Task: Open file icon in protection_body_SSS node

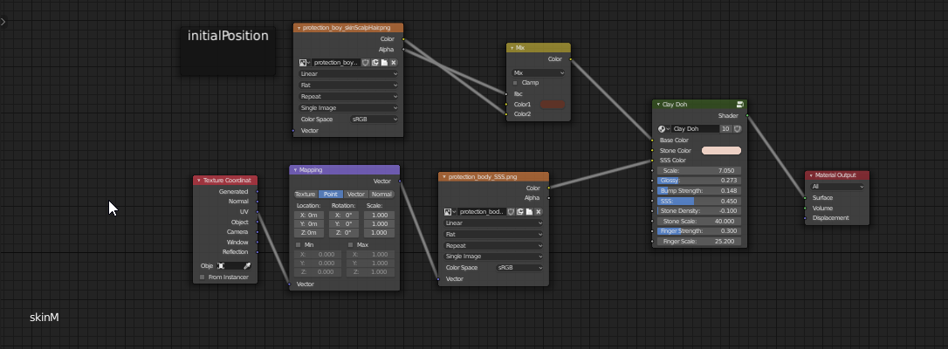Action: [x=529, y=212]
